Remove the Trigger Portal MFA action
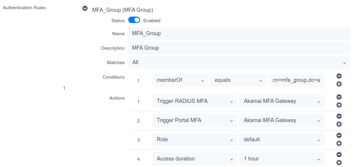 339,116
